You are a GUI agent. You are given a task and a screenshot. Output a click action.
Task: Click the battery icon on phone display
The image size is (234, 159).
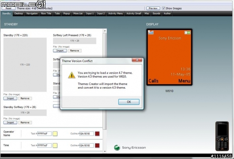coord(187,33)
